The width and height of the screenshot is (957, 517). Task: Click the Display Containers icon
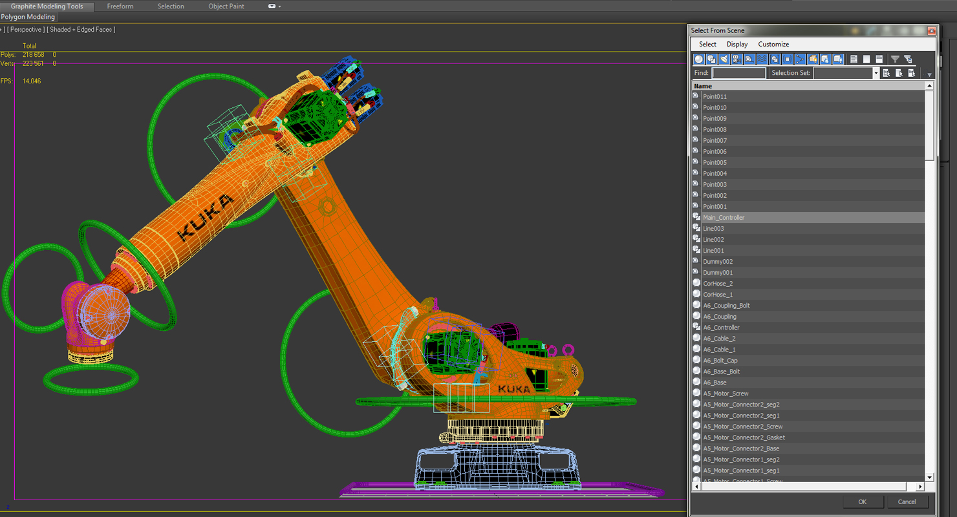coord(813,59)
